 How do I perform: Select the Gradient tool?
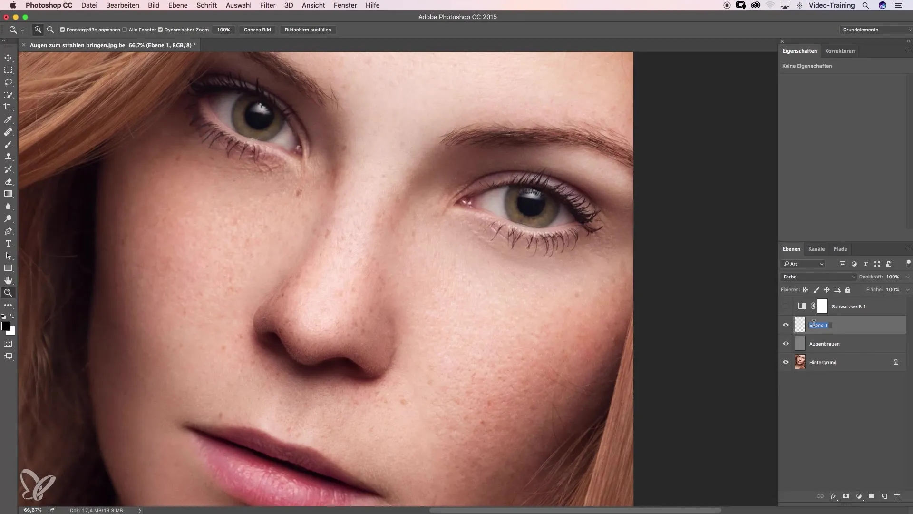(8, 194)
